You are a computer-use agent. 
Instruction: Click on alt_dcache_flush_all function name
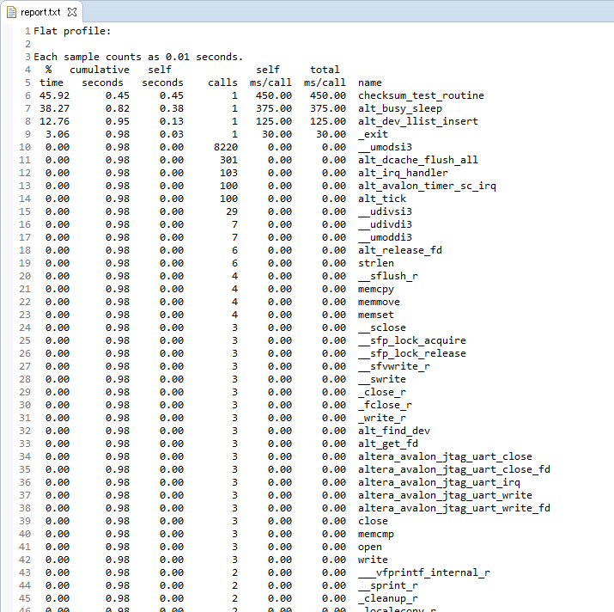coord(417,160)
